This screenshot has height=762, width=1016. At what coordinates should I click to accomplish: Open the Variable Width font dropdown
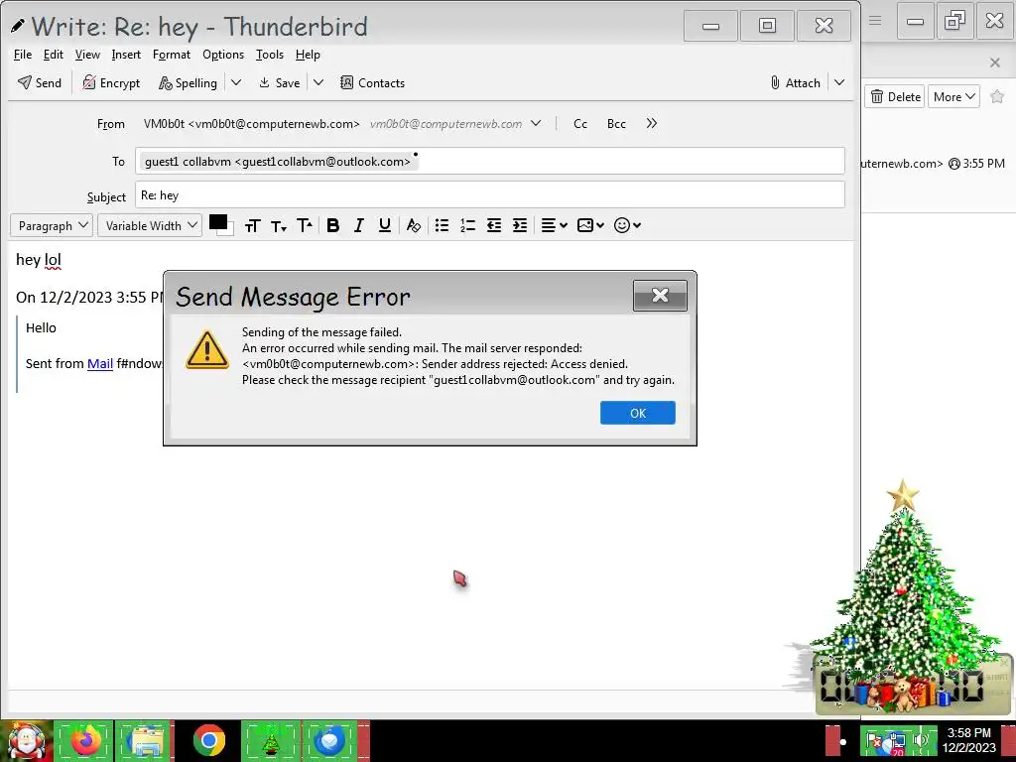pos(150,225)
